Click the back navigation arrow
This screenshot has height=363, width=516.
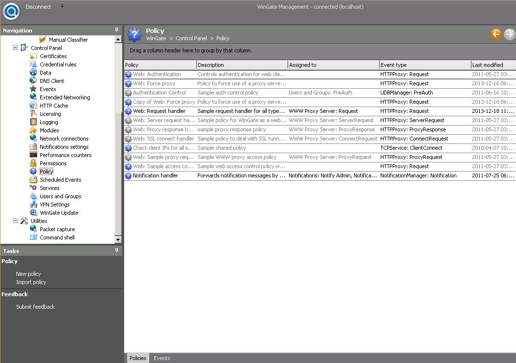tap(496, 34)
